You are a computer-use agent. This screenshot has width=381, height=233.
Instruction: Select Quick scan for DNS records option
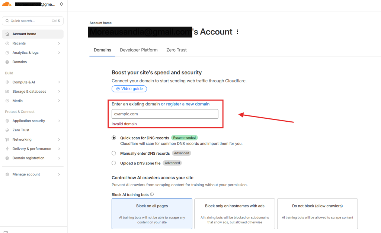(114, 138)
